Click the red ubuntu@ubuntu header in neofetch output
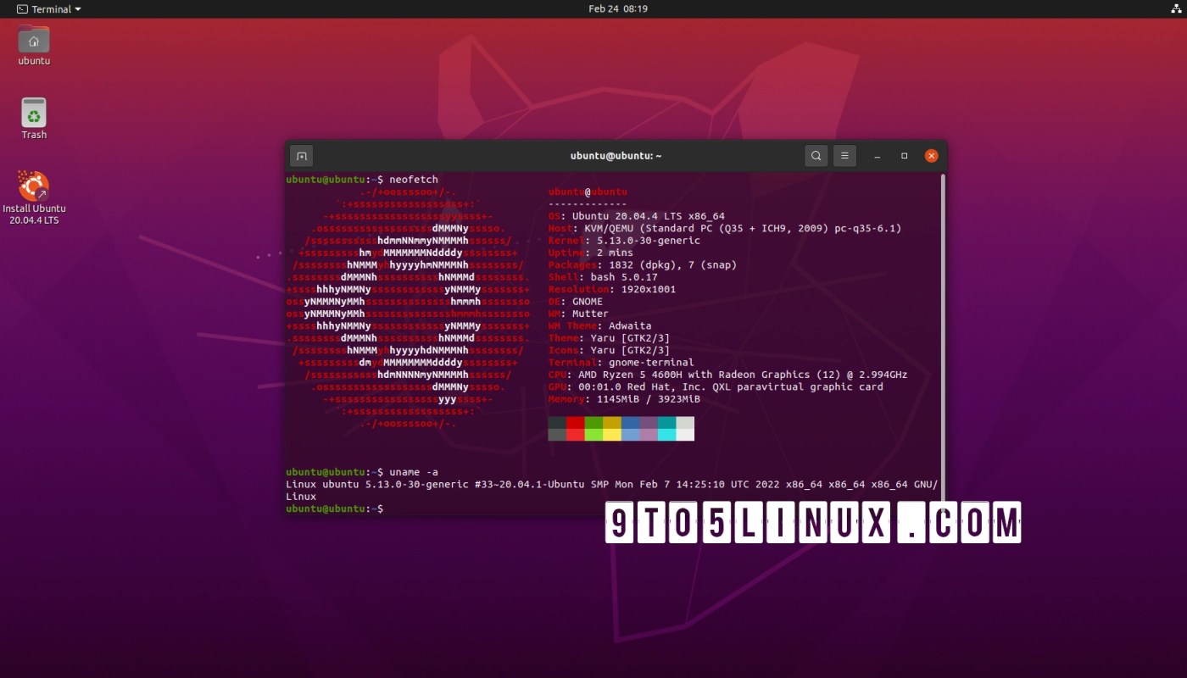This screenshot has width=1187, height=678. [x=588, y=192]
